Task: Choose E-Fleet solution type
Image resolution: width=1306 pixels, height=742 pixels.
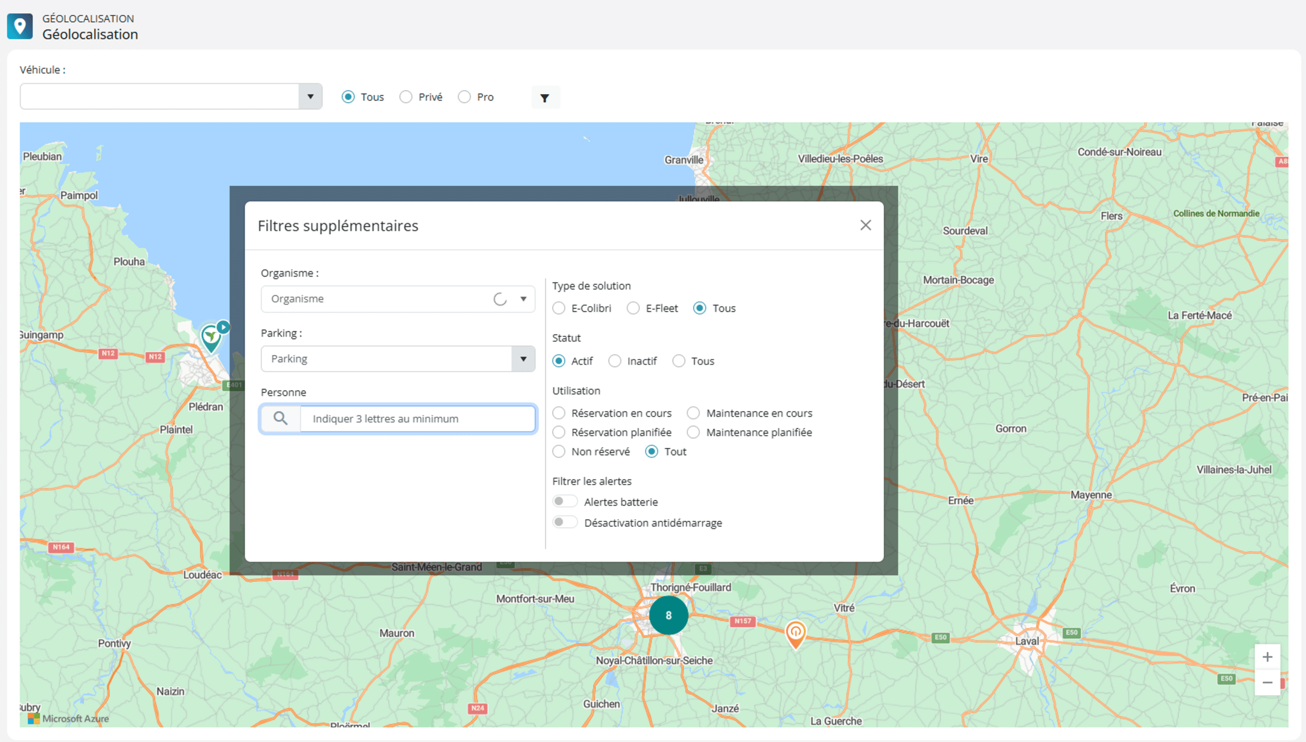Action: [x=633, y=308]
